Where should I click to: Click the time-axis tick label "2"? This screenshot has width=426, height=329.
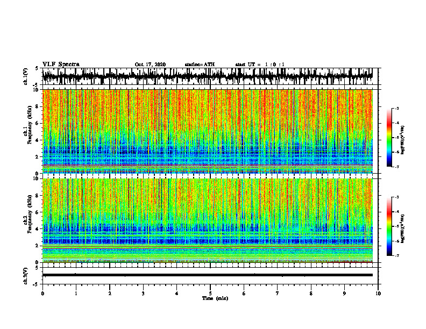click(x=110, y=294)
